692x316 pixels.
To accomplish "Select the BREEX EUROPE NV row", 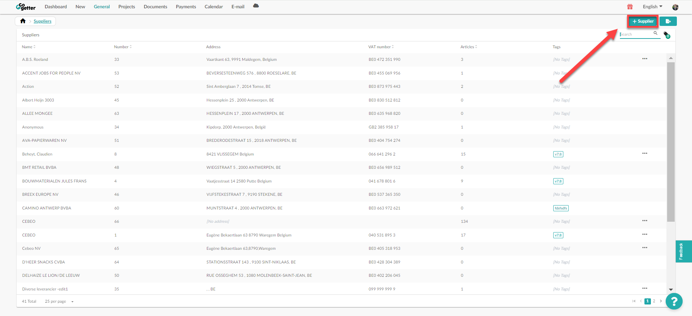I will tap(341, 194).
